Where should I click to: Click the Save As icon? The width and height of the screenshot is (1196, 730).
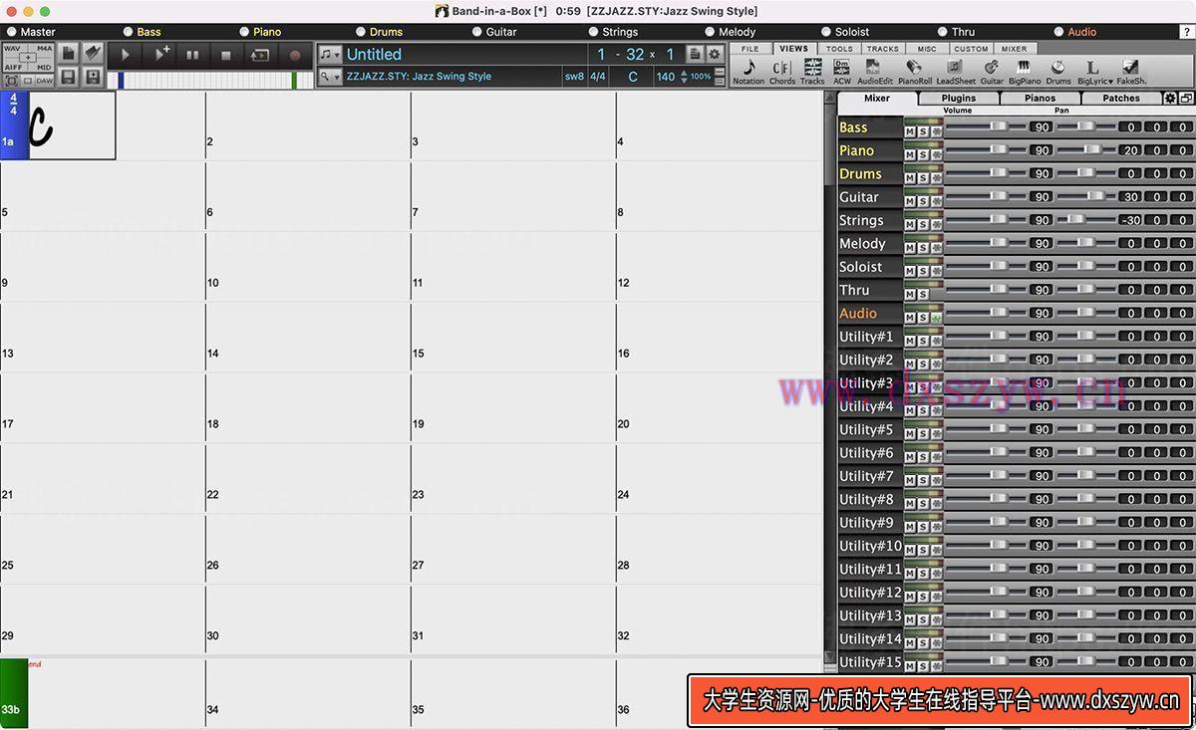(x=93, y=77)
